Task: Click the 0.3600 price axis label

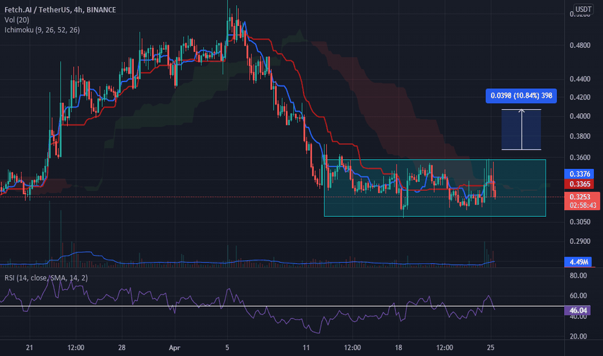Action: (580, 157)
